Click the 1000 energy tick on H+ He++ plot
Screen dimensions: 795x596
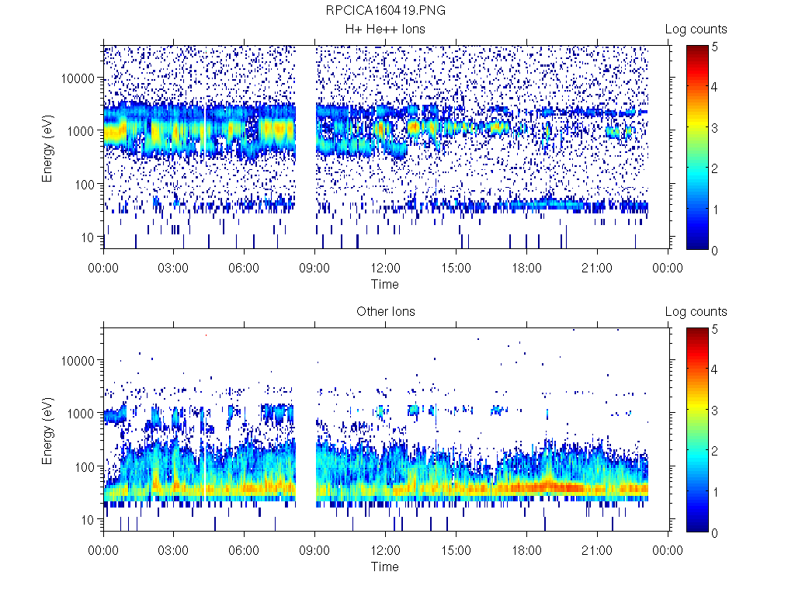click(81, 131)
